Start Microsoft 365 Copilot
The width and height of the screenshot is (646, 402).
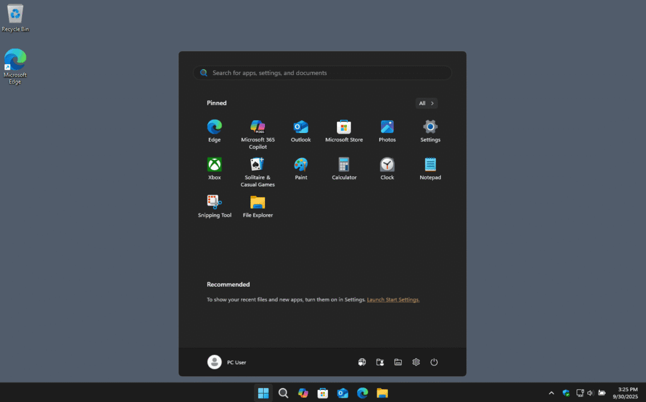[257, 127]
